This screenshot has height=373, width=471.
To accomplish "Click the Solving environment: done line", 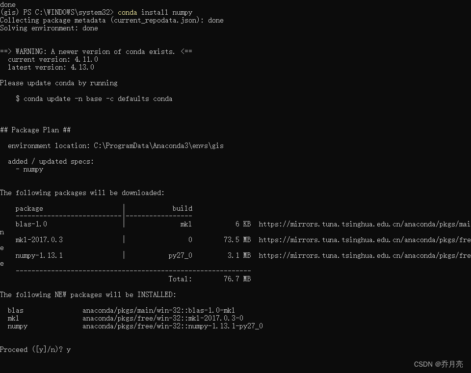I will coord(49,28).
